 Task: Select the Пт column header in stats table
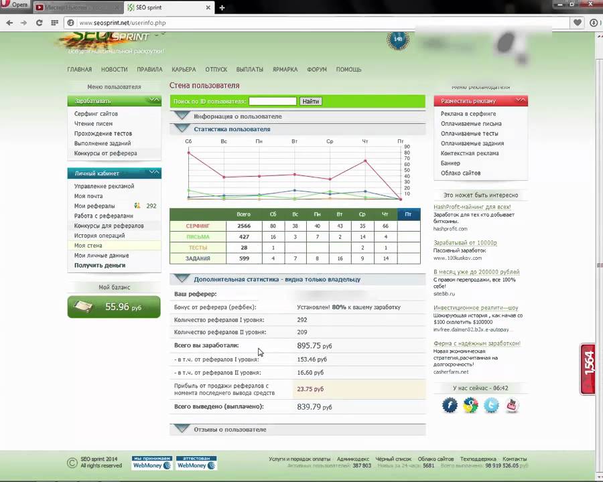click(409, 214)
